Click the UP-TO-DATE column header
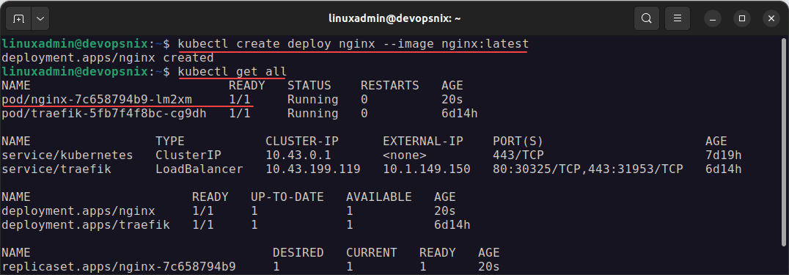 click(x=287, y=197)
